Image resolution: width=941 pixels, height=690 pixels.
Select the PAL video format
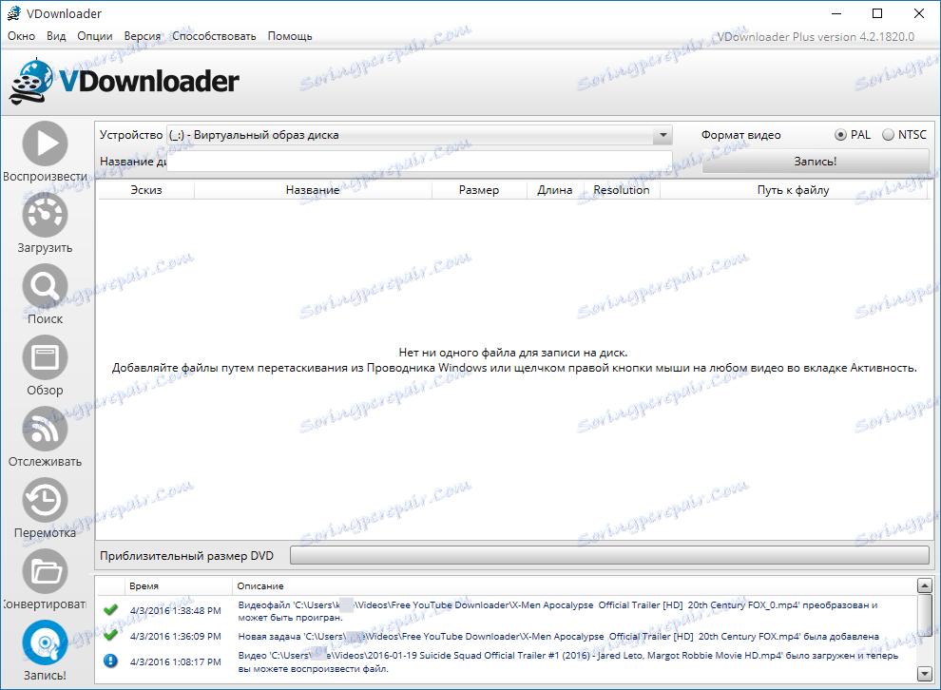[842, 134]
